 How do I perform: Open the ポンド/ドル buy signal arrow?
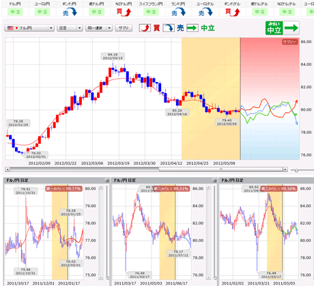tap(232, 12)
